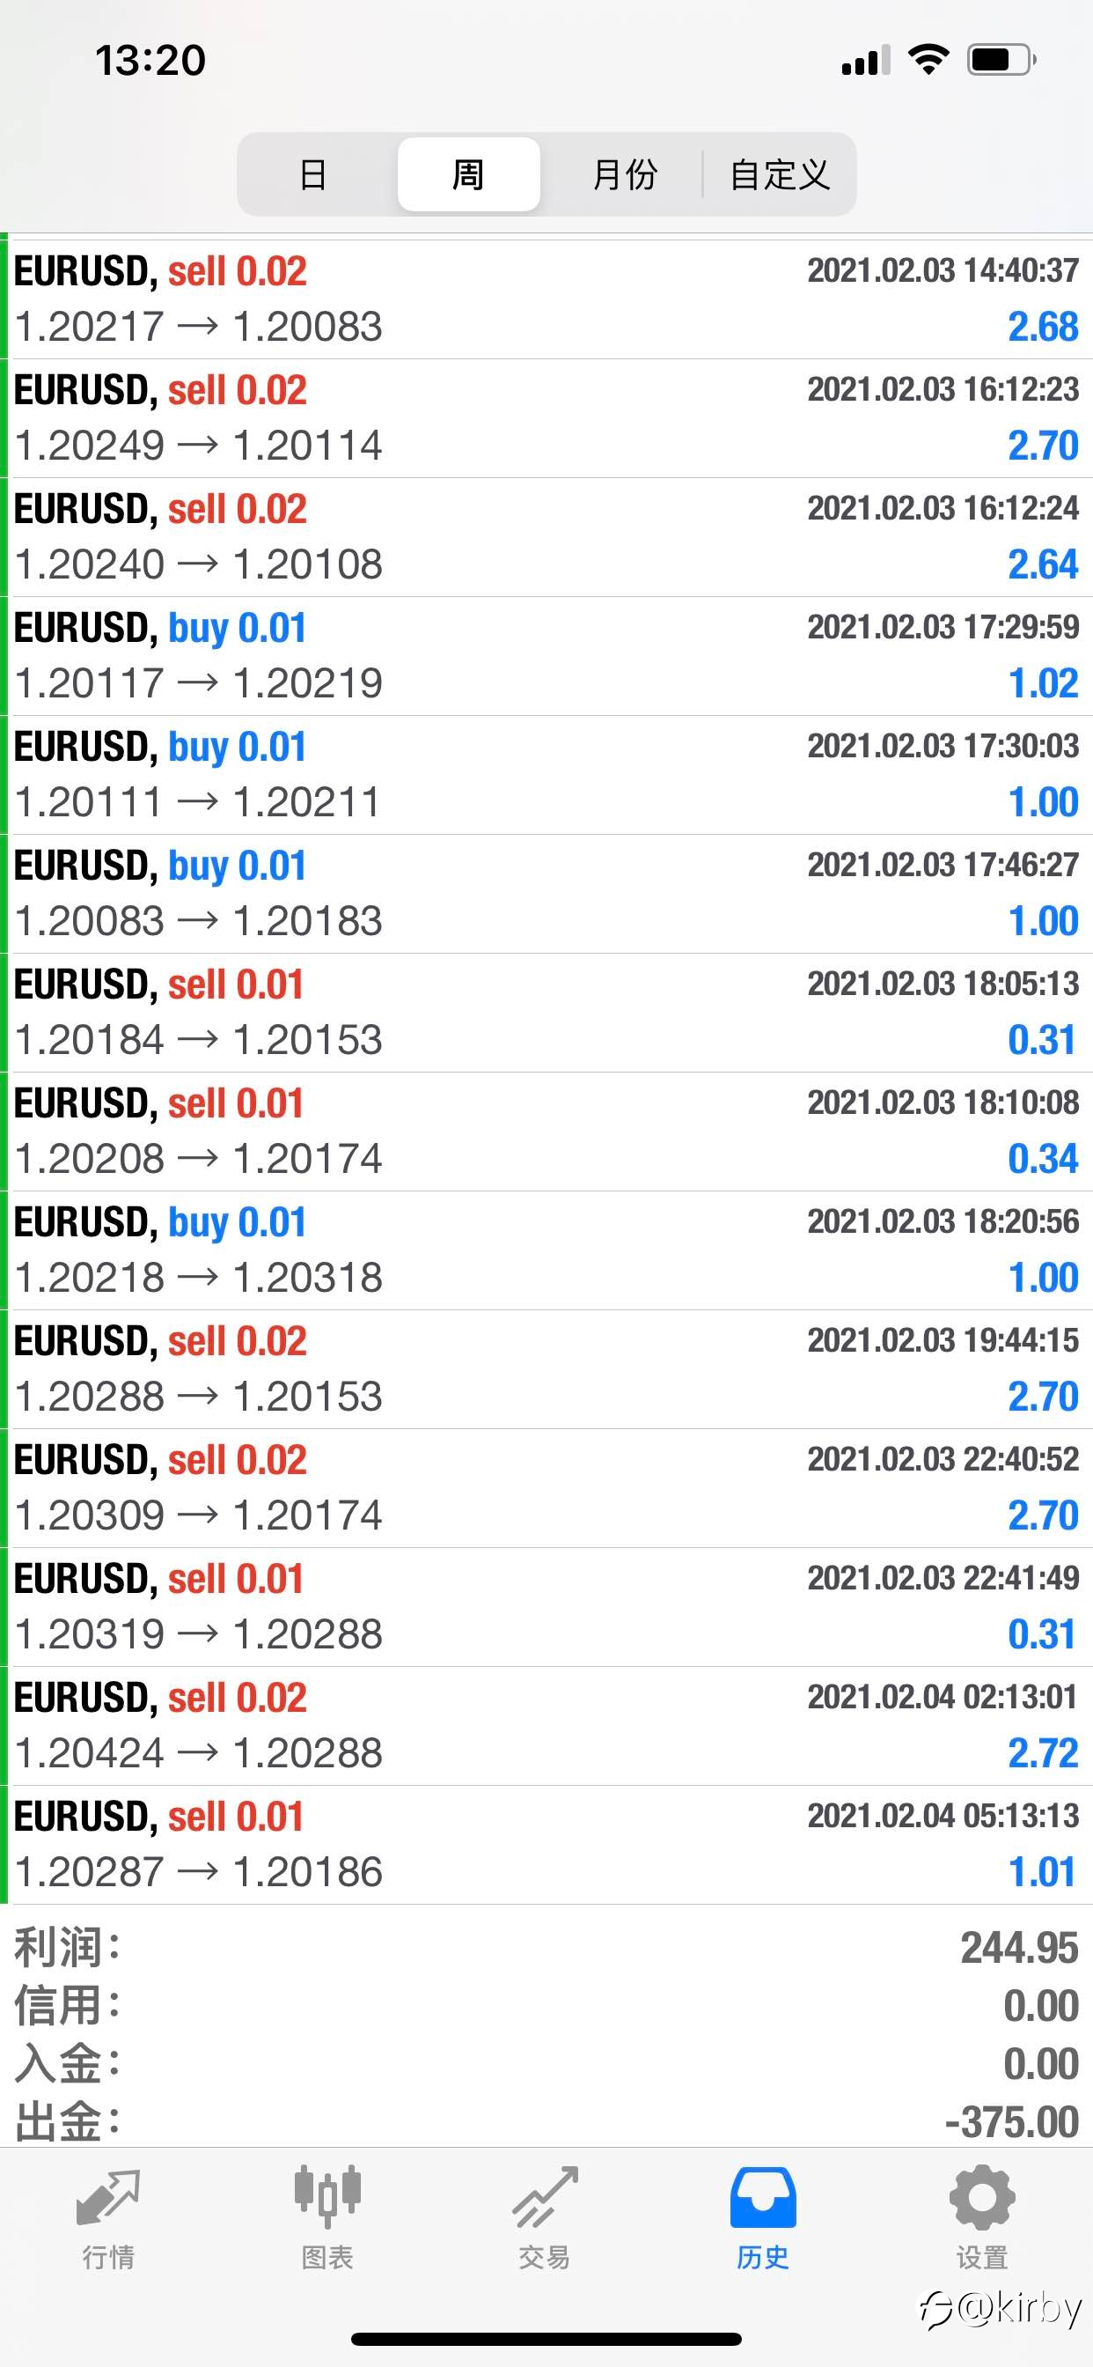Viewport: 1093px width, 2367px height.
Task: Open the 图表 chart tab icon
Action: pyautogui.click(x=327, y=2196)
